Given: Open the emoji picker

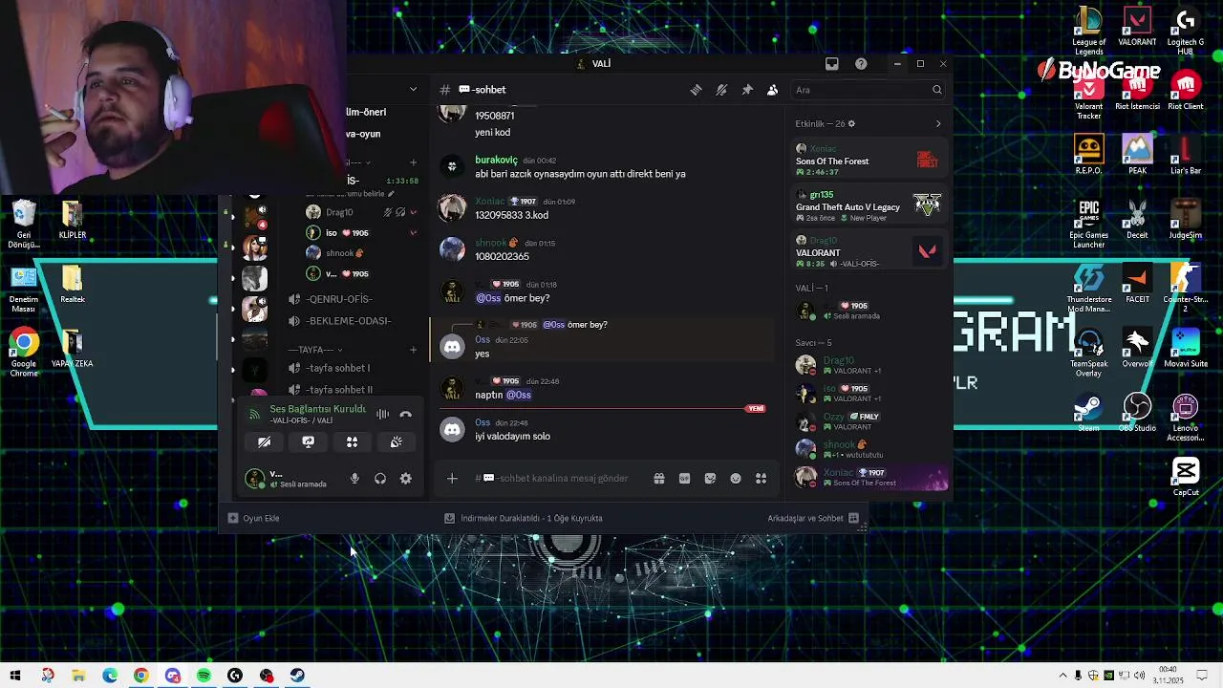Looking at the screenshot, I should (736, 478).
